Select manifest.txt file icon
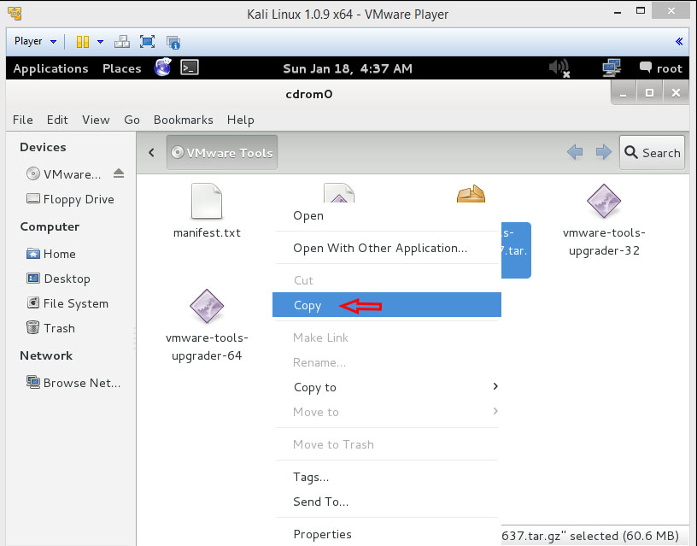697x546 pixels. [x=207, y=201]
